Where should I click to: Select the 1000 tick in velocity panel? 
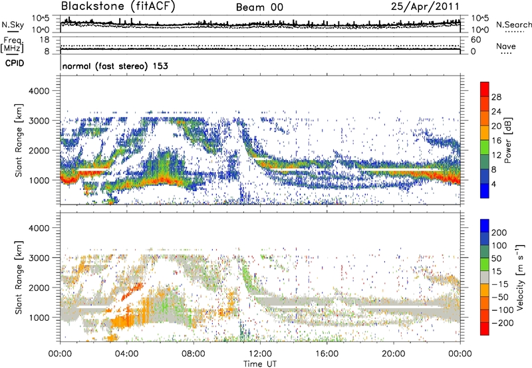pyautogui.click(x=39, y=318)
